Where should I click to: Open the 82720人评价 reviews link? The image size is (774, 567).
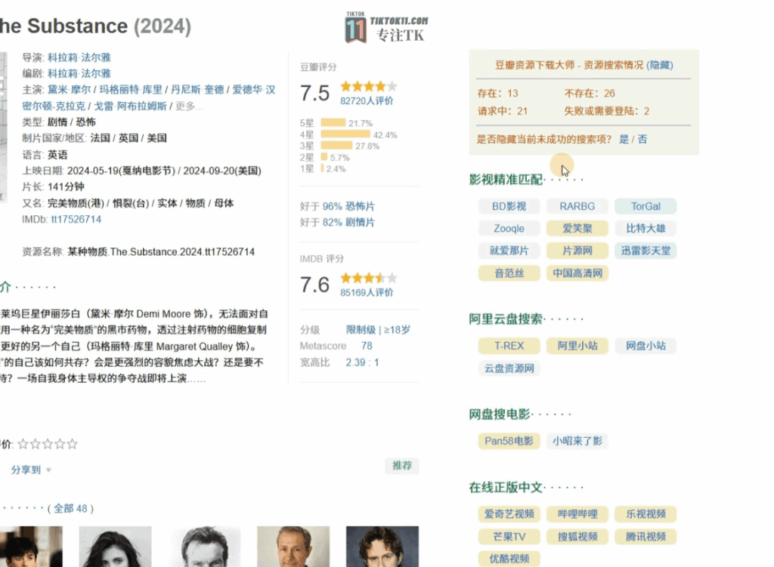coord(367,101)
